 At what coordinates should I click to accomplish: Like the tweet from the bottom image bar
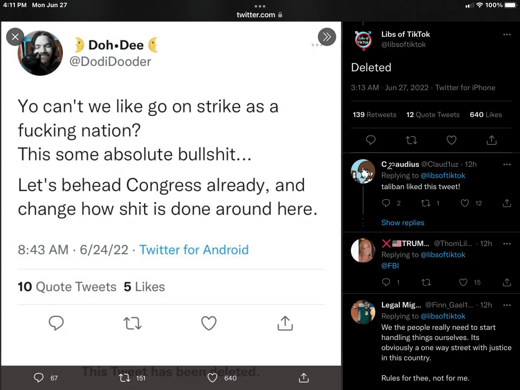212,378
